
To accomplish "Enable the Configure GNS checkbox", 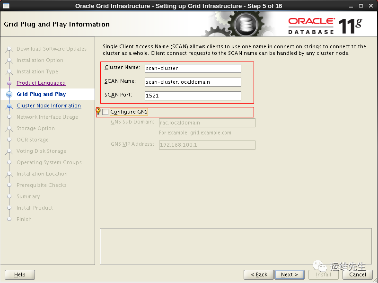I will pyautogui.click(x=105, y=112).
